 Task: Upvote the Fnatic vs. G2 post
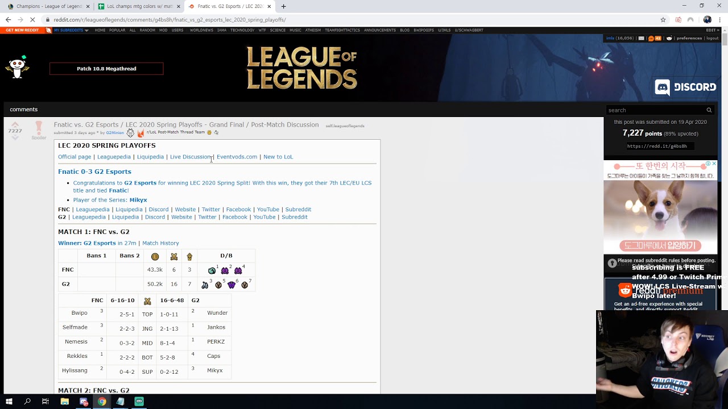15,124
